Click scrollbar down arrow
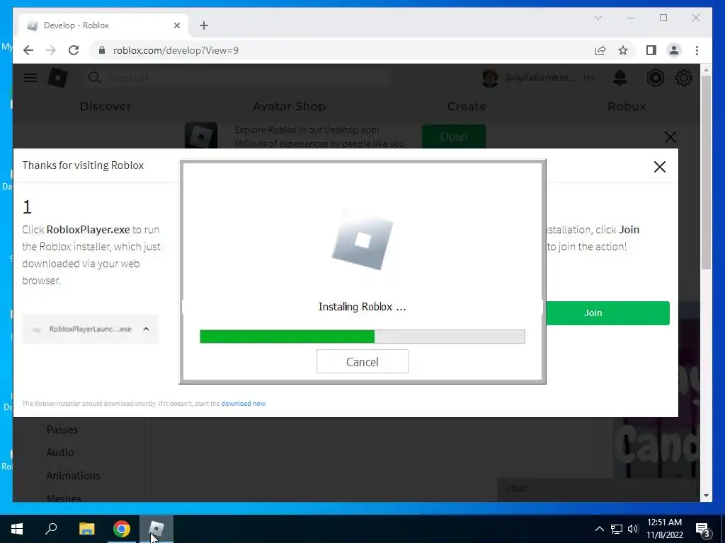Image resolution: width=725 pixels, height=543 pixels. pyautogui.click(x=706, y=496)
